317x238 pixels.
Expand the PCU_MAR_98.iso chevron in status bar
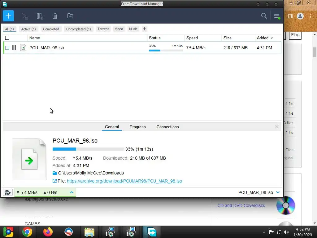pyautogui.click(x=278, y=192)
